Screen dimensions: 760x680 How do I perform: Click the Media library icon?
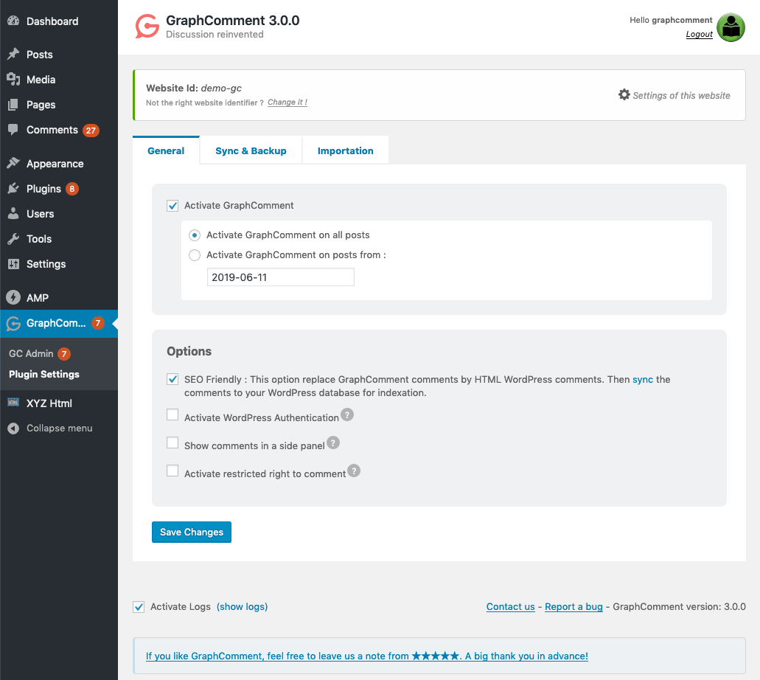click(13, 79)
